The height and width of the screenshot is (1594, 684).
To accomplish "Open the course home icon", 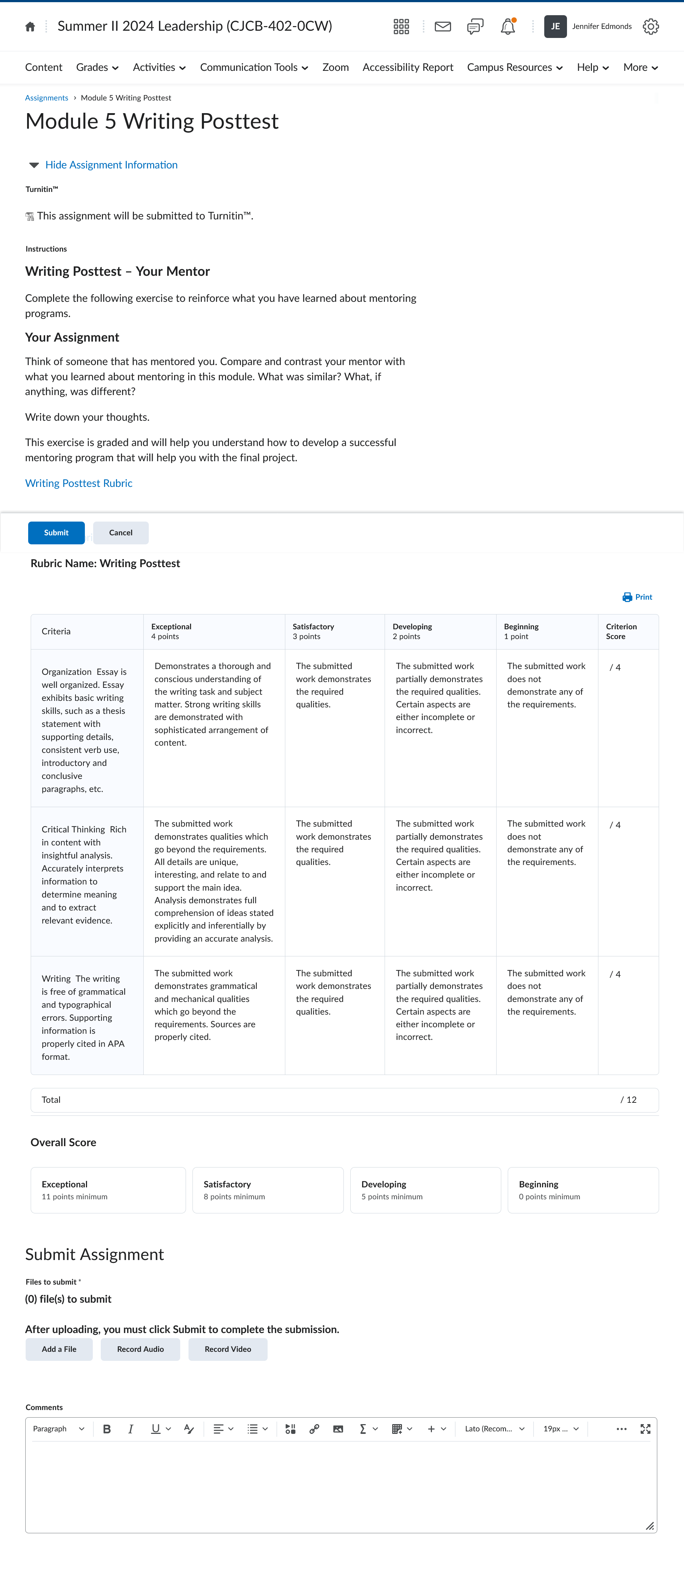I will click(30, 27).
